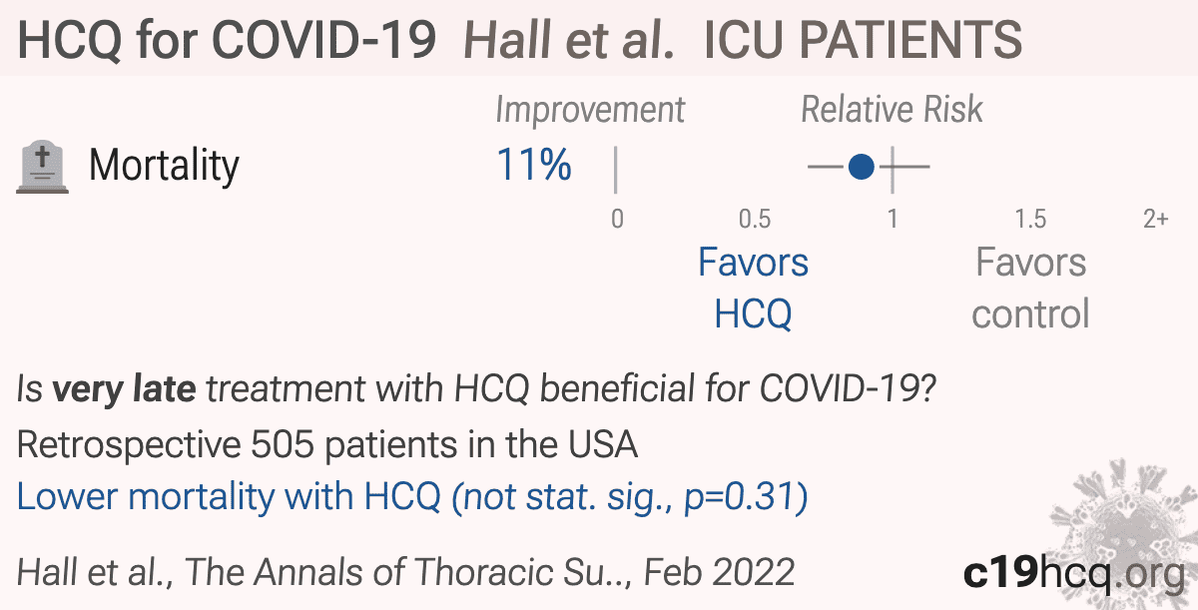Click the very late treatment question
1198x610 pixels.
click(475, 390)
